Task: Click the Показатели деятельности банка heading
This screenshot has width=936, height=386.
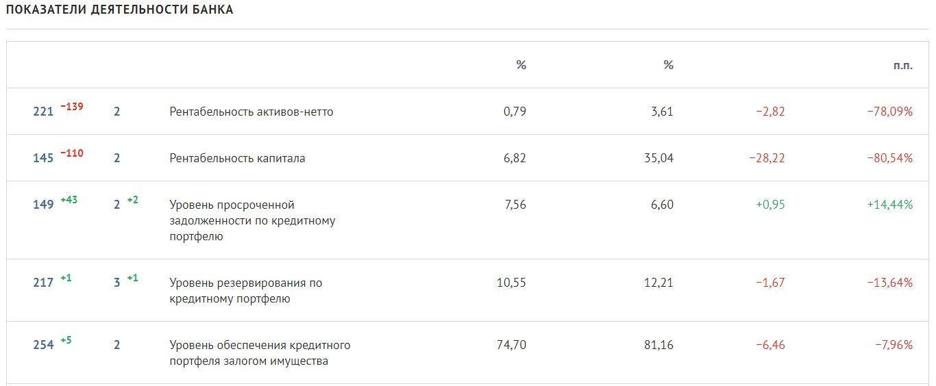Action: (x=120, y=10)
